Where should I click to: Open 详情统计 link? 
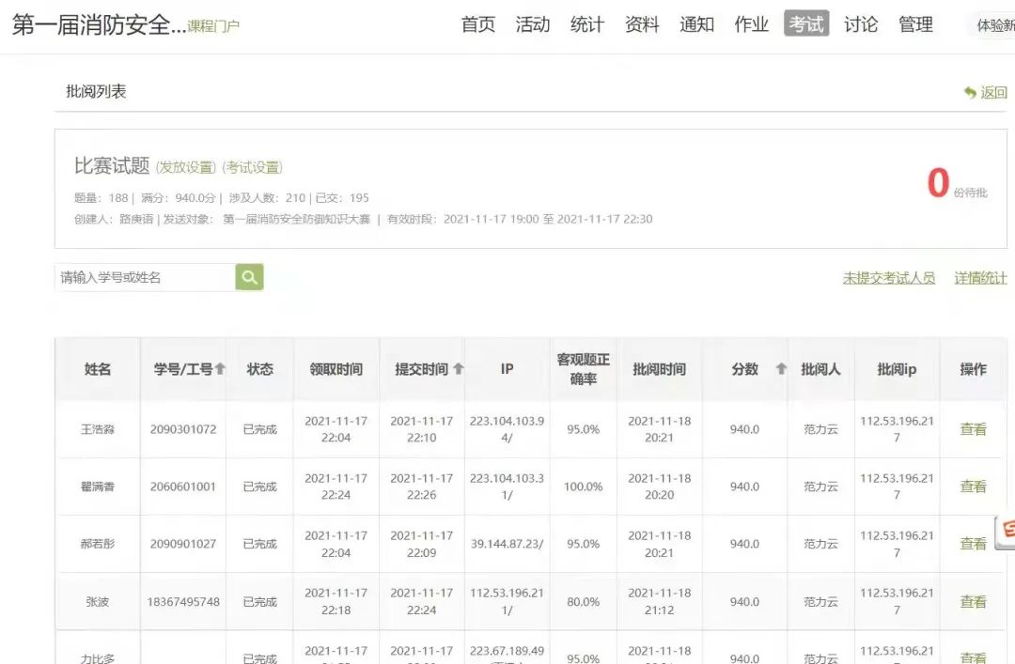pyautogui.click(x=980, y=278)
